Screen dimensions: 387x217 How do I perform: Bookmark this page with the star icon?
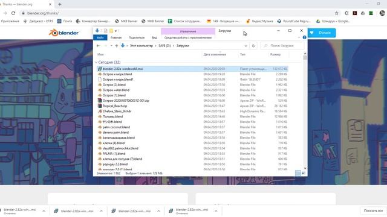[x=336, y=13]
